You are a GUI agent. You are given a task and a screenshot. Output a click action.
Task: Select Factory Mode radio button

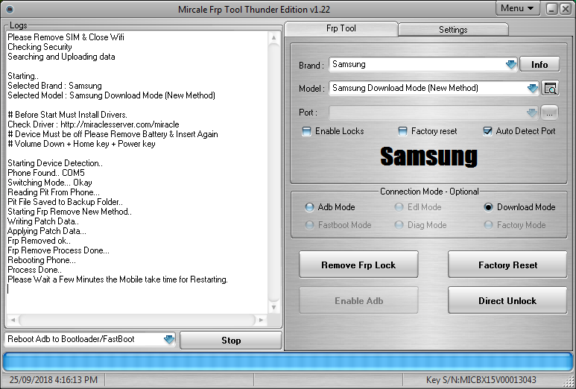[x=488, y=225]
